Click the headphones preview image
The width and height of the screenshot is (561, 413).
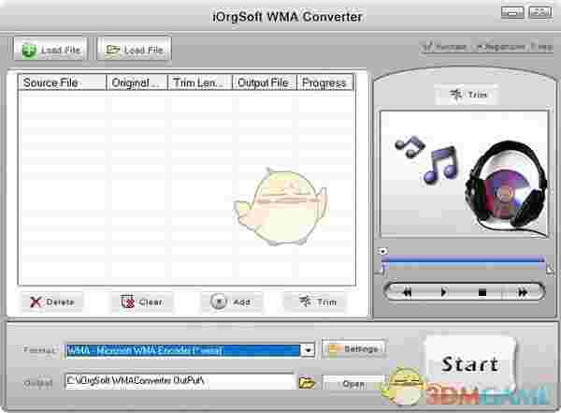click(x=465, y=173)
